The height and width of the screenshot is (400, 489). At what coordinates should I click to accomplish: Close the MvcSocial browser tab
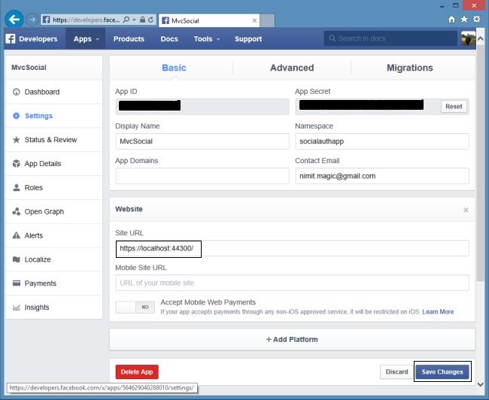point(254,20)
